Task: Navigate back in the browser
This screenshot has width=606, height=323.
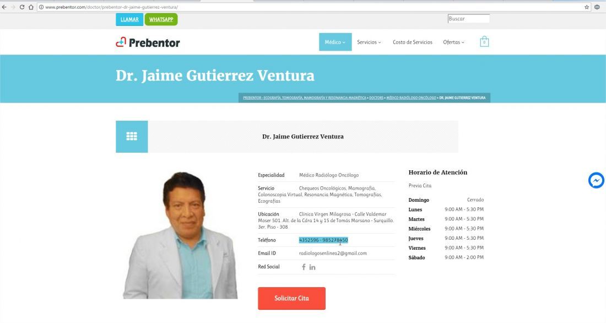Action: 4,7
